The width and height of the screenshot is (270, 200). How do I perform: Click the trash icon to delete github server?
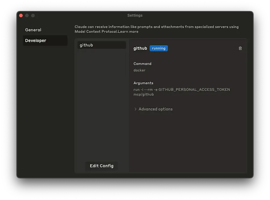[240, 48]
